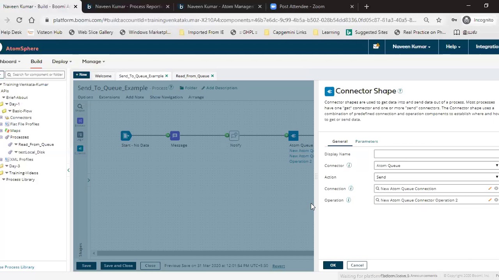
Task: Create a new component with + New
Action: pos(81,75)
